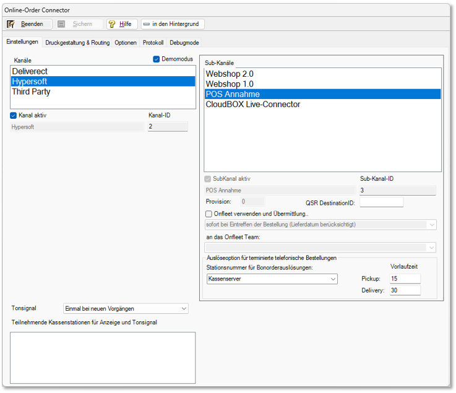Viewport: 456px width, 393px height.
Task: Toggle the Demomodus checkbox
Action: click(x=157, y=59)
